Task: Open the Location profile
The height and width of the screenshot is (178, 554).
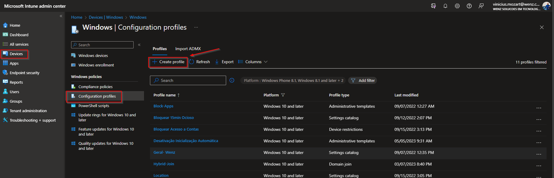Action: (x=161, y=175)
